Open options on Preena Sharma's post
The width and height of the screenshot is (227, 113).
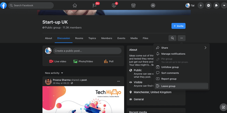[118, 81]
